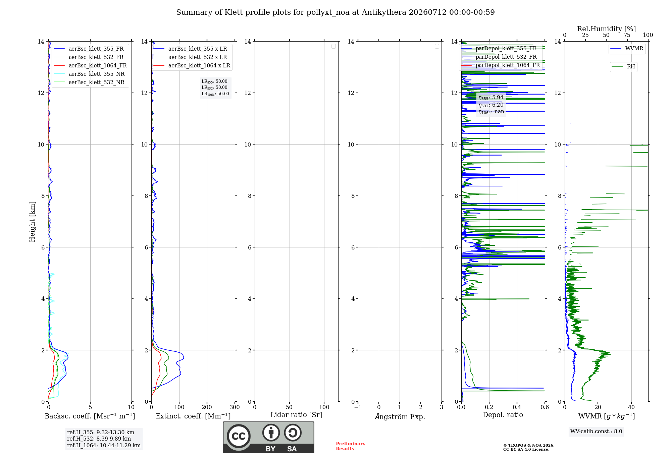Click the LR355 lidar ratio annotation box
671x456 pixels.
(215, 88)
